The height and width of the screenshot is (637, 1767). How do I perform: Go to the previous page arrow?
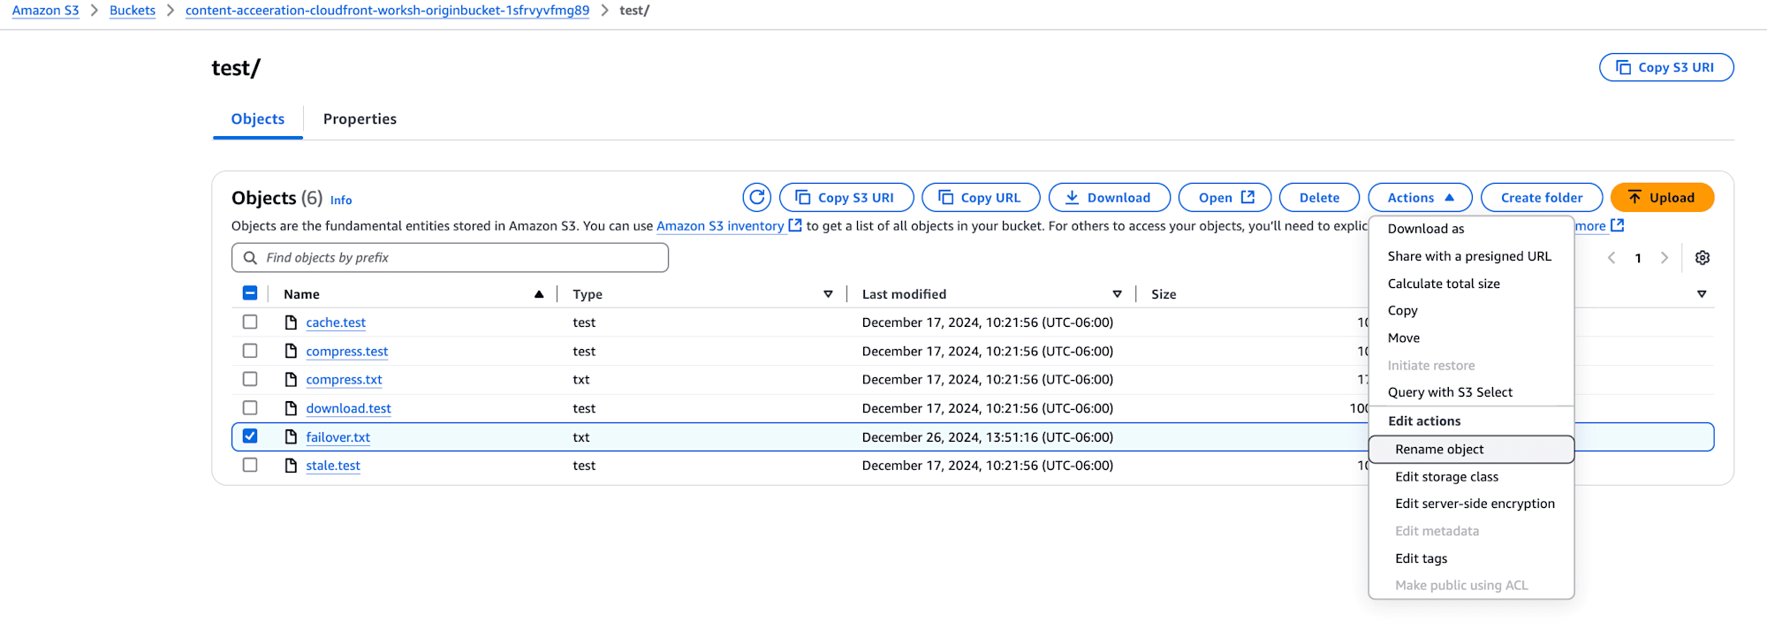1612,258
